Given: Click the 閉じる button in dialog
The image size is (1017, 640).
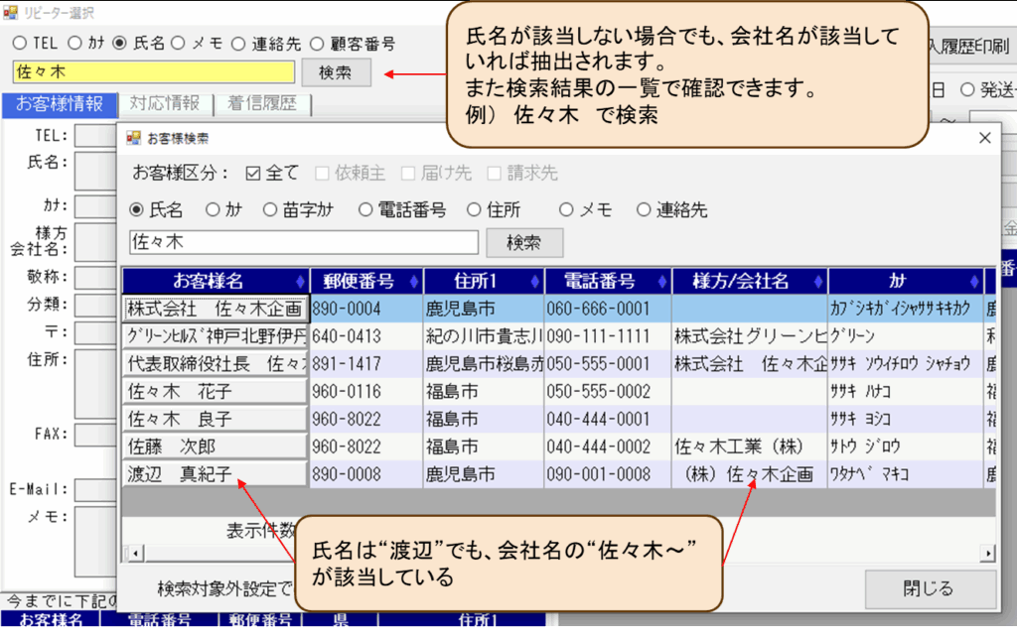Looking at the screenshot, I should [929, 588].
